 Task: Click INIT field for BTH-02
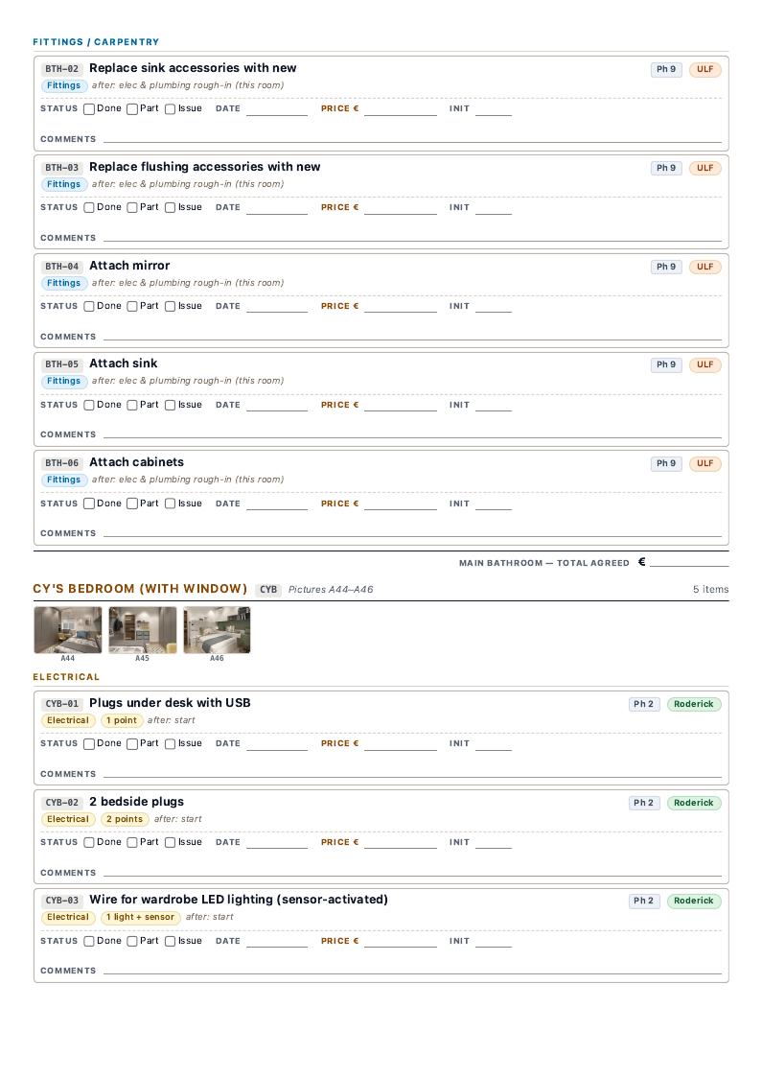494,109
